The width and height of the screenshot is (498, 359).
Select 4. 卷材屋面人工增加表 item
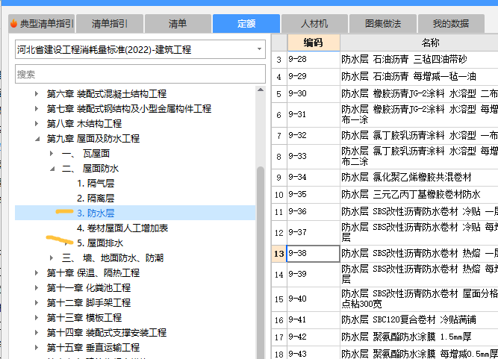122,228
